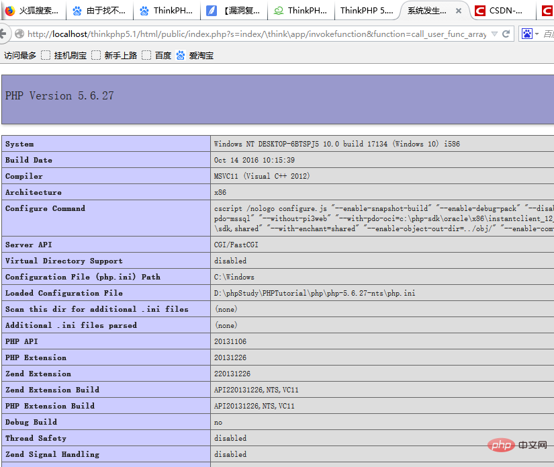554x467 pixels.
Task: Open URL history dropdown arrow in address bar
Action: point(494,34)
